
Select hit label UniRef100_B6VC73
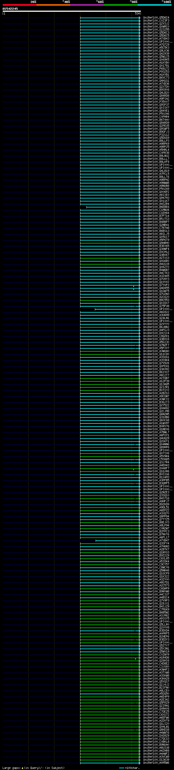pos(156,78)
